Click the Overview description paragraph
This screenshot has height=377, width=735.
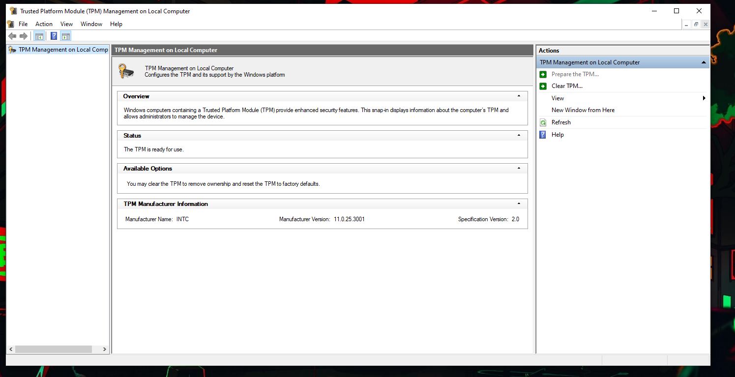(316, 114)
